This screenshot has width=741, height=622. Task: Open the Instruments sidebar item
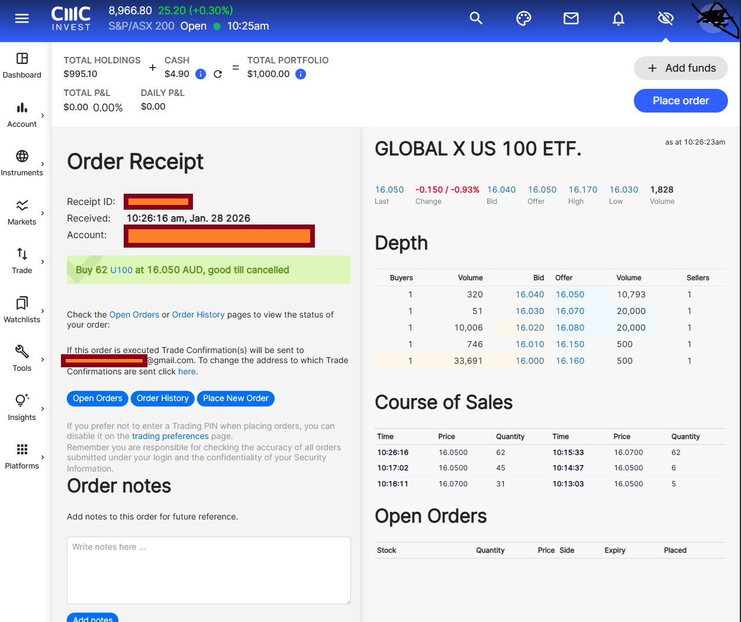(x=22, y=163)
